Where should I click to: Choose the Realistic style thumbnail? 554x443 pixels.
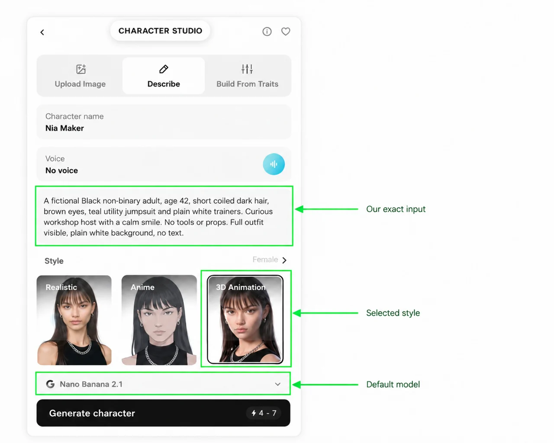coord(74,320)
